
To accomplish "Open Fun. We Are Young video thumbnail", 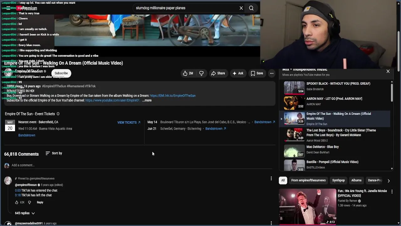I will 307,207.
